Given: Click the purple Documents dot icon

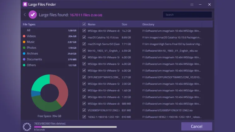Looking at the screenshot, I should click(x=24, y=59).
